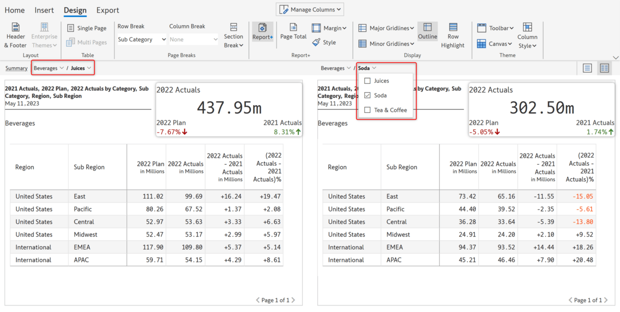Expand the Manage Columns dropdown
This screenshot has height=312, width=620.
310,10
